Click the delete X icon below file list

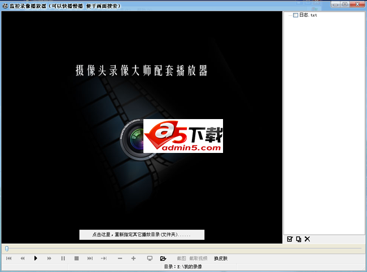pyautogui.click(x=307, y=239)
